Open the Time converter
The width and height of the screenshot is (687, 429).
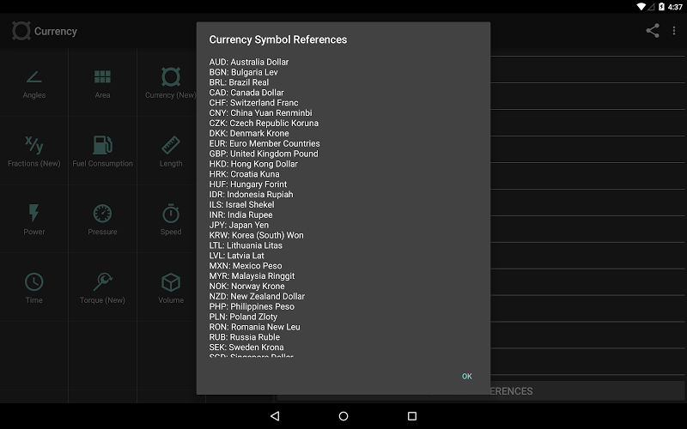(34, 287)
